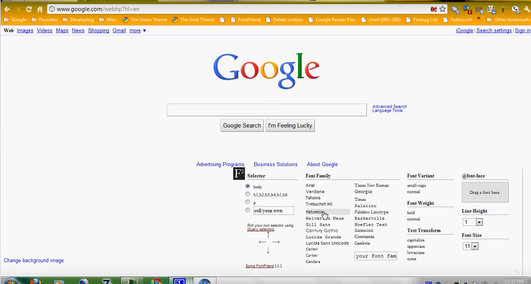Open the Shopping tab in Google nav
Screen dimensions: 531x284
pyautogui.click(x=99, y=30)
